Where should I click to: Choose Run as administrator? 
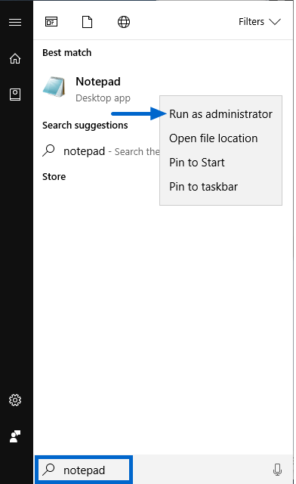pyautogui.click(x=220, y=114)
